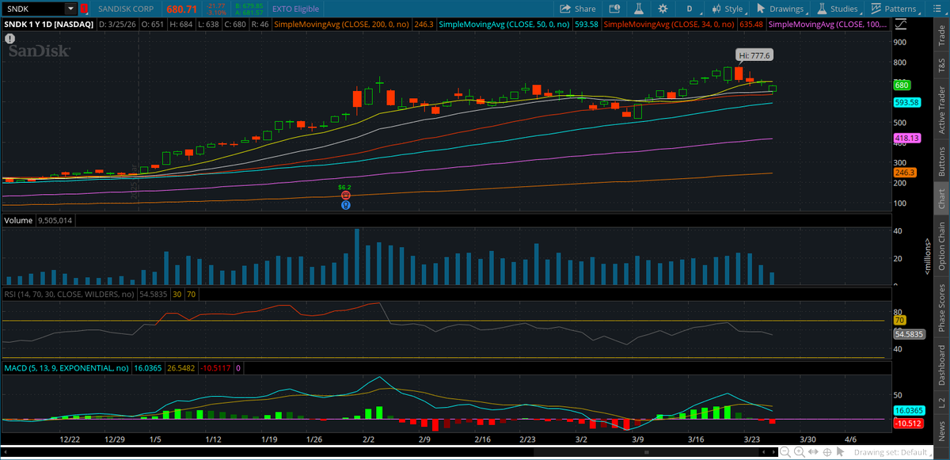Open the flask icon next to Share

(x=637, y=9)
